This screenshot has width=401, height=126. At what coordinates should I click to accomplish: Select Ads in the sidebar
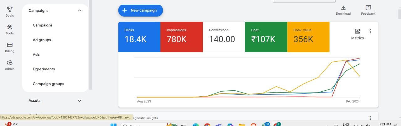click(x=36, y=54)
